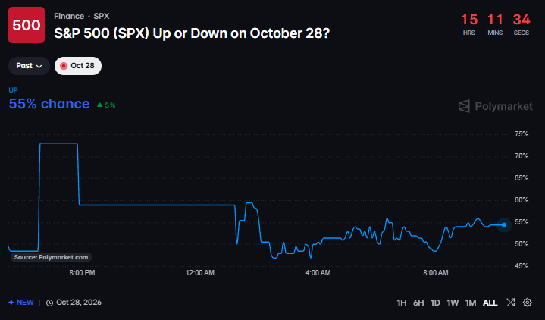Click the 55% chance value
545x320 pixels.
pyautogui.click(x=49, y=104)
